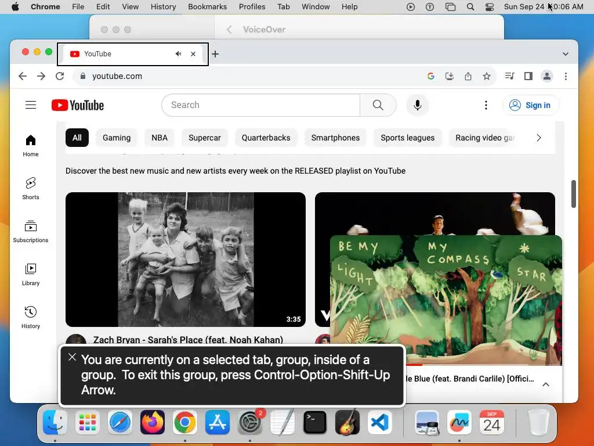Open the media control icon in toolbar
The height and width of the screenshot is (446, 594).
click(509, 76)
